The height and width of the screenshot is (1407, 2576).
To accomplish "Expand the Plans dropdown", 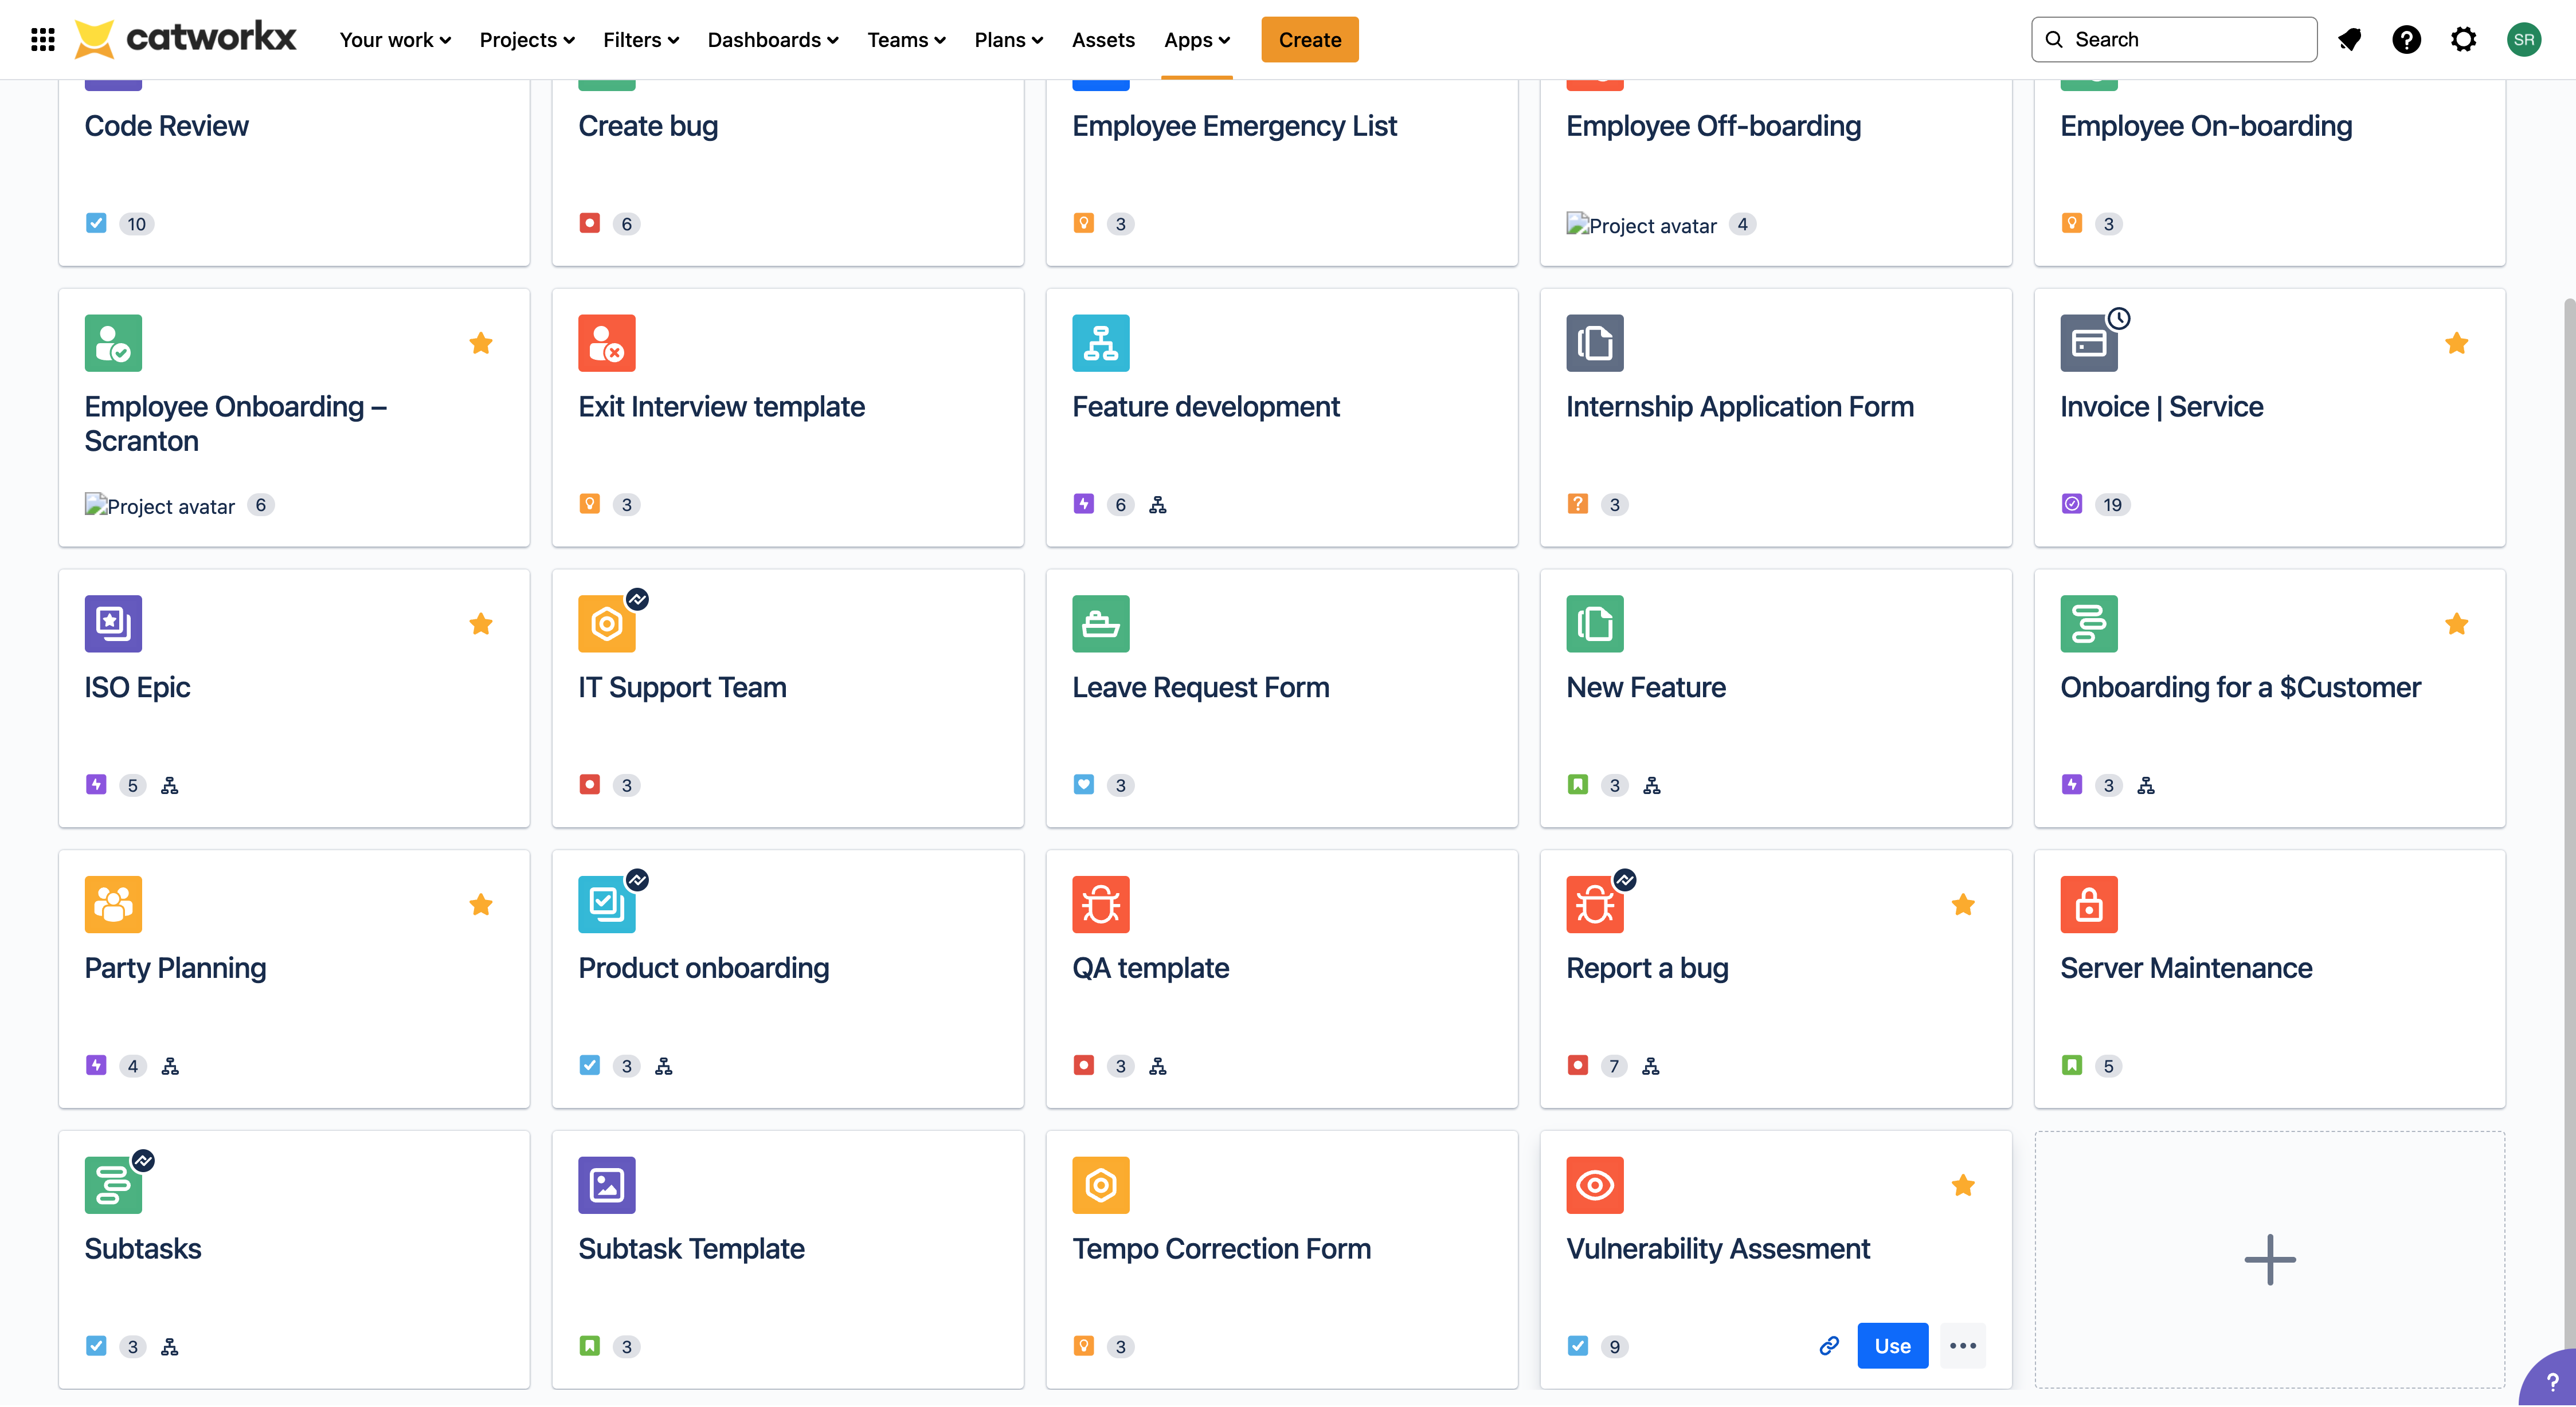I will [x=1009, y=40].
